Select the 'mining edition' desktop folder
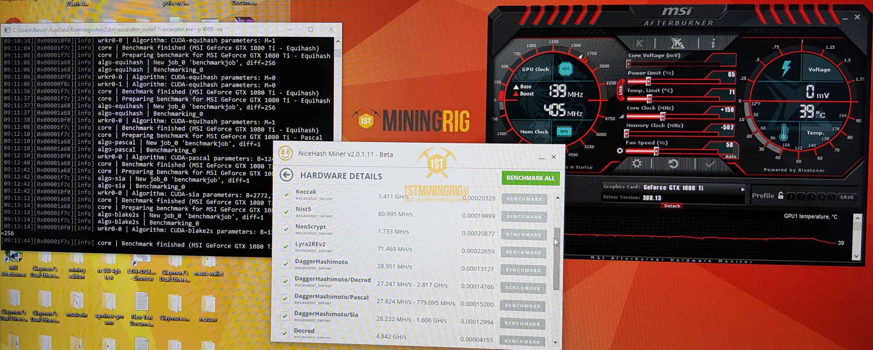 click(x=76, y=266)
